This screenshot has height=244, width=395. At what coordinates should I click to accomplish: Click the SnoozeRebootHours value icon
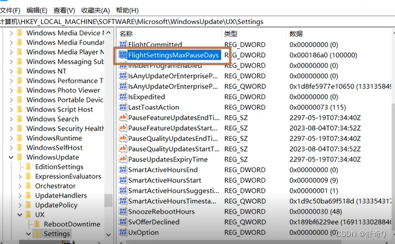123,211
